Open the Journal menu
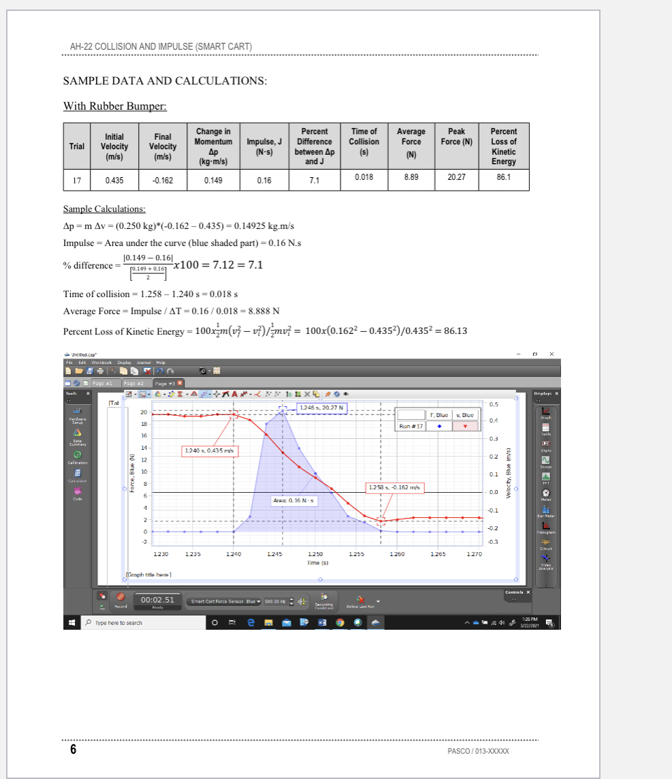672x779 pixels. [144, 363]
